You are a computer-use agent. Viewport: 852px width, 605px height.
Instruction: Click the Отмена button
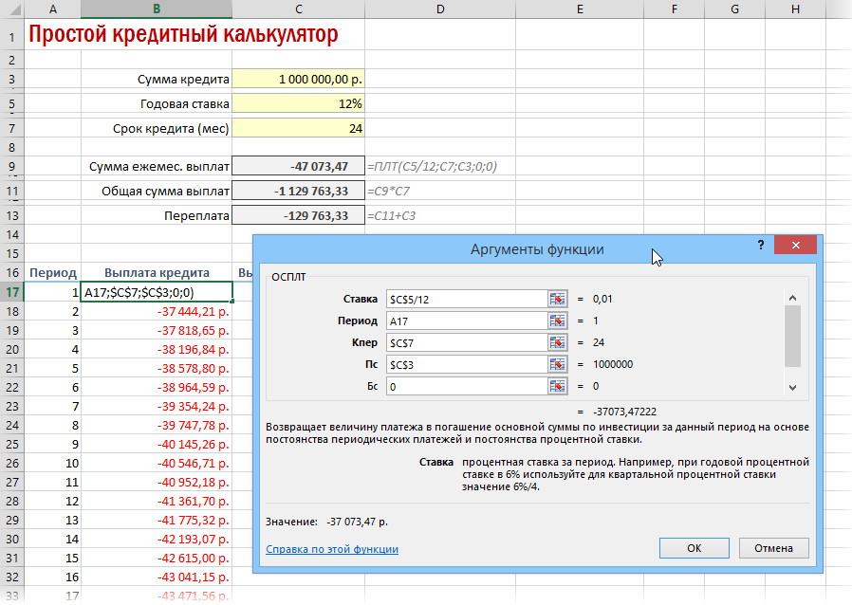coord(773,548)
